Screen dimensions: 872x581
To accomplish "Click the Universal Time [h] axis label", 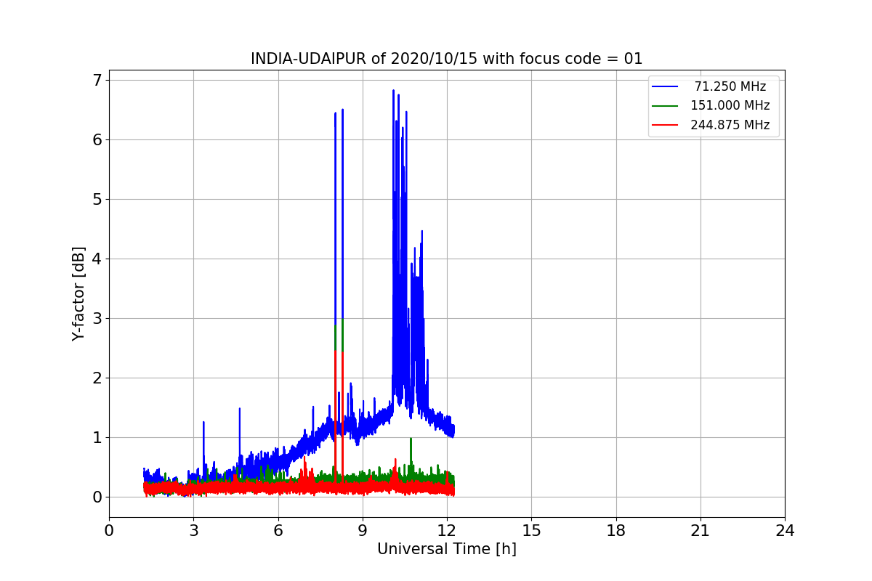I will (x=446, y=549).
